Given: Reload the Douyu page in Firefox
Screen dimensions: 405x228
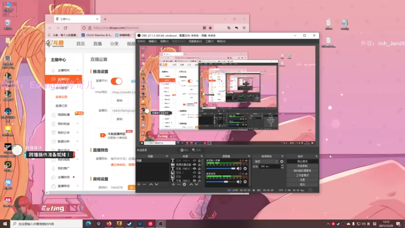Looking at the screenshot, I should click(65, 28).
